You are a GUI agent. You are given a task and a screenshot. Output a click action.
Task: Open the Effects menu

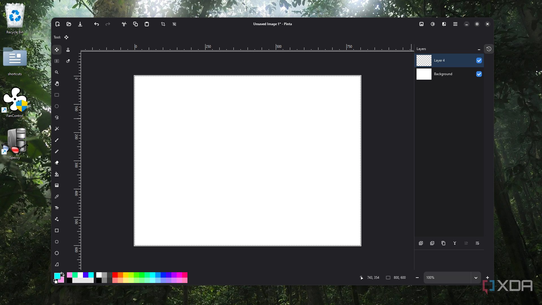coord(444,24)
